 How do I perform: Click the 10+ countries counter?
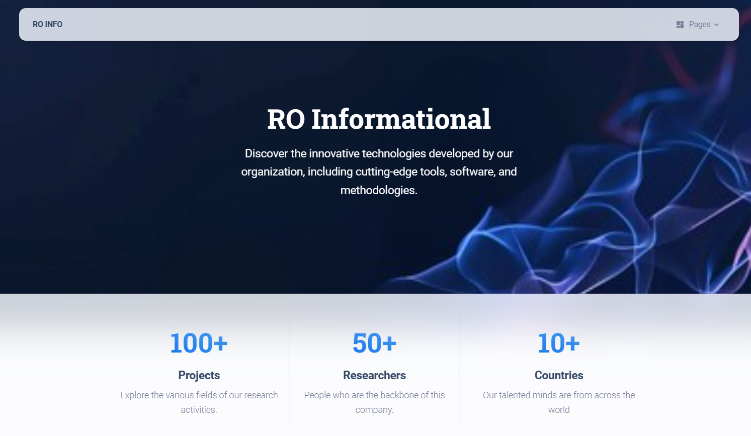point(558,343)
